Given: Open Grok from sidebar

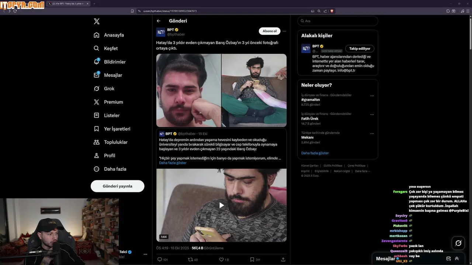Looking at the screenshot, I should click(x=104, y=89).
